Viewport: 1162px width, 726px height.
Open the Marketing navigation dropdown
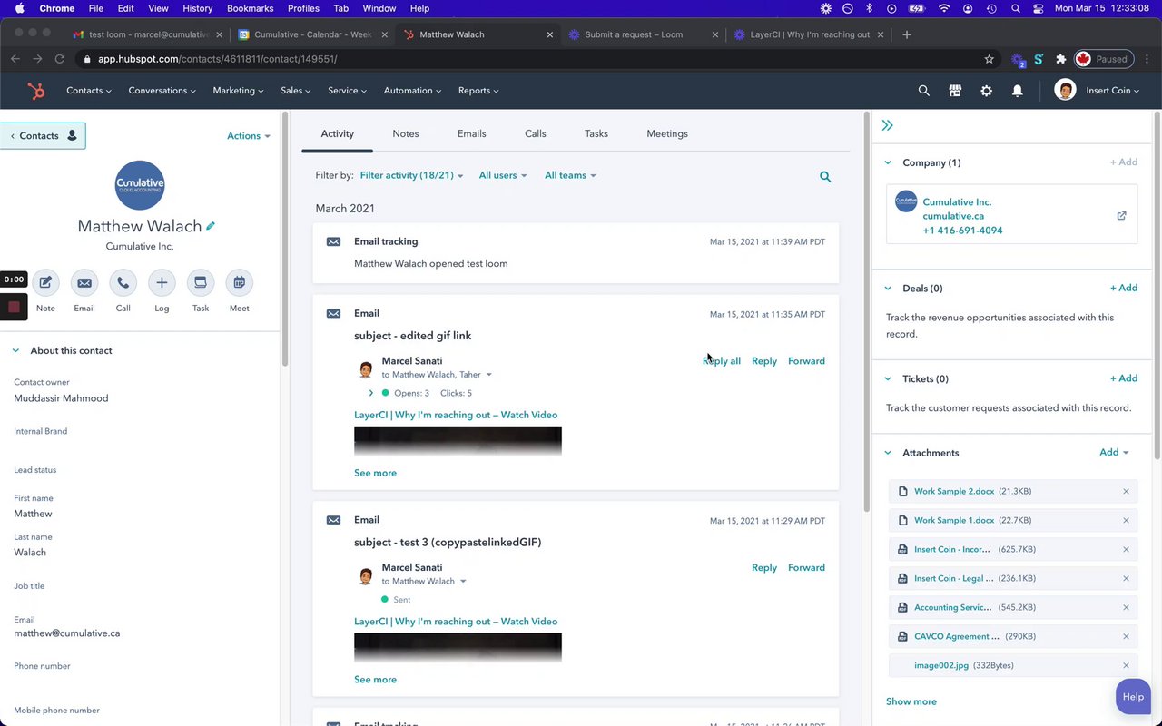(x=238, y=91)
